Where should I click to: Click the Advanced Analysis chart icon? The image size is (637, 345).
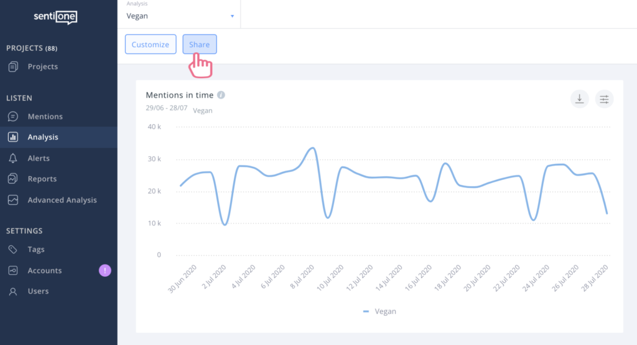click(x=13, y=200)
